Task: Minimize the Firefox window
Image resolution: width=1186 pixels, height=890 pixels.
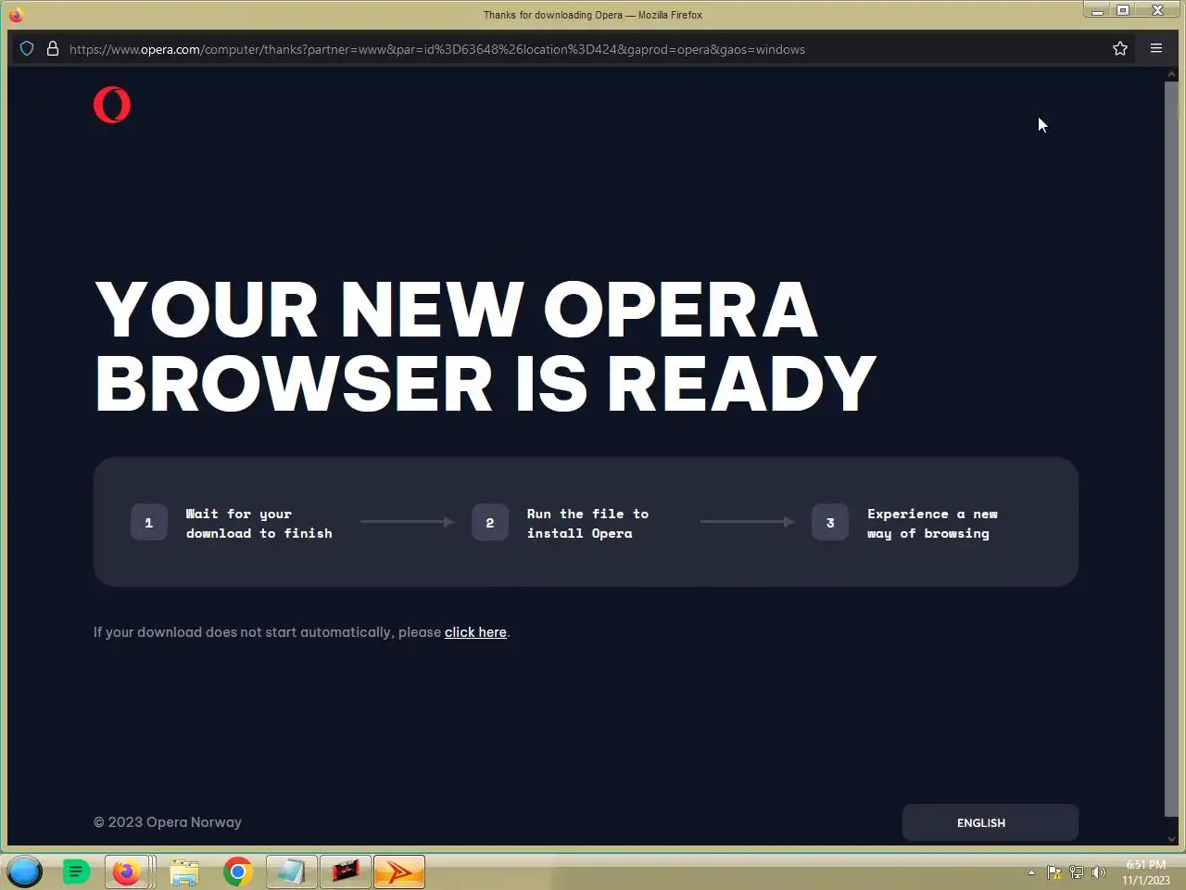Action: click(x=1097, y=10)
